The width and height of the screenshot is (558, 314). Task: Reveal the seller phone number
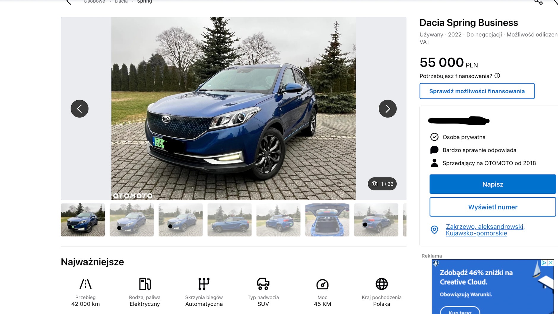click(x=493, y=207)
